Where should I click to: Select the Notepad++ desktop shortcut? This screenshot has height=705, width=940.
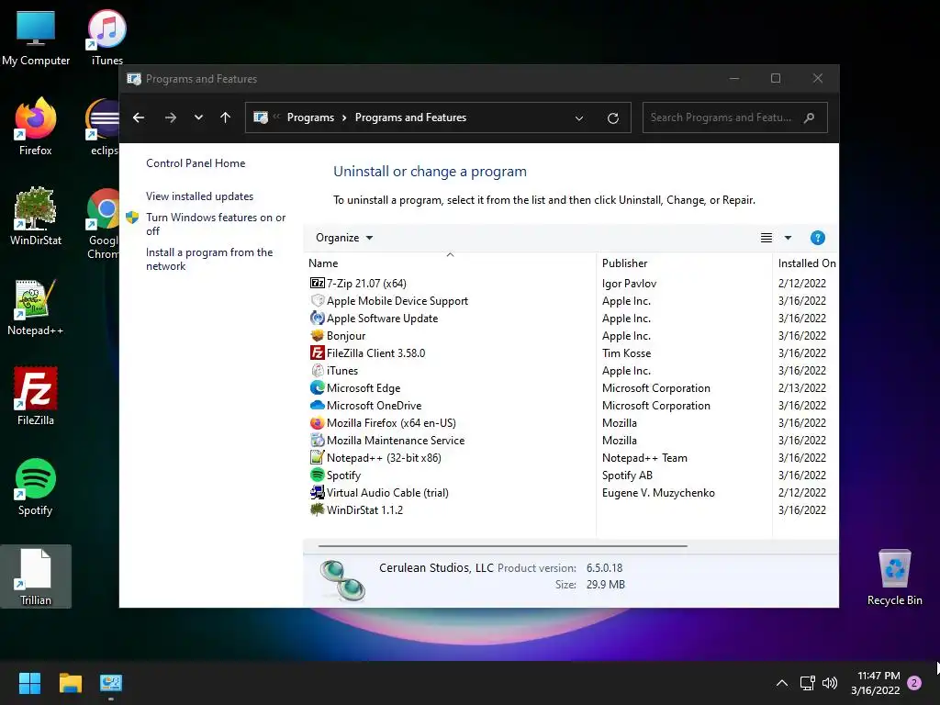pos(36,307)
